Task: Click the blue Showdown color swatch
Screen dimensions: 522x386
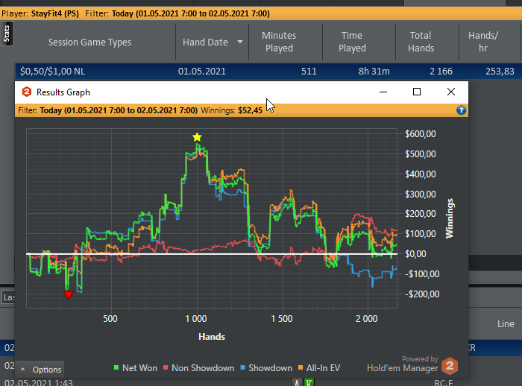Action: 242,367
